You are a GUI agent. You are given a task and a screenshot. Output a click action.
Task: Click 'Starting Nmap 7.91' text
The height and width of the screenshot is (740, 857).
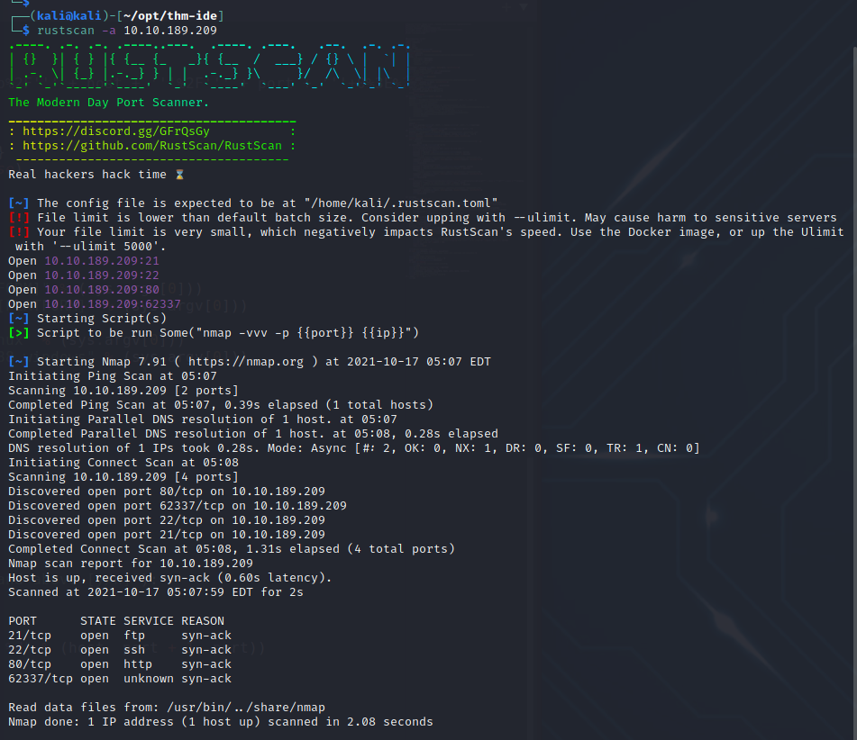coord(102,362)
